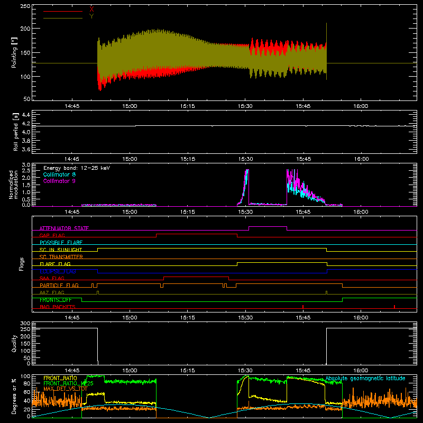Click the orange 'MAX_DET_VS_TOT' legend entry
423x423 pixels.
(x=66, y=389)
